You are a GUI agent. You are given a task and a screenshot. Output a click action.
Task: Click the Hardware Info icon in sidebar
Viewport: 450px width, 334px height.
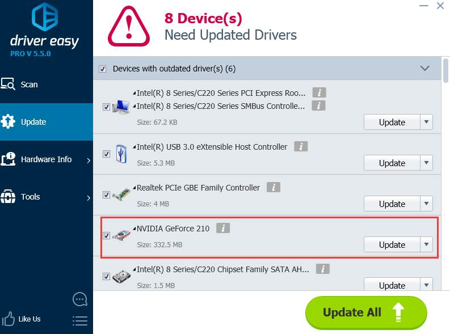[9, 159]
